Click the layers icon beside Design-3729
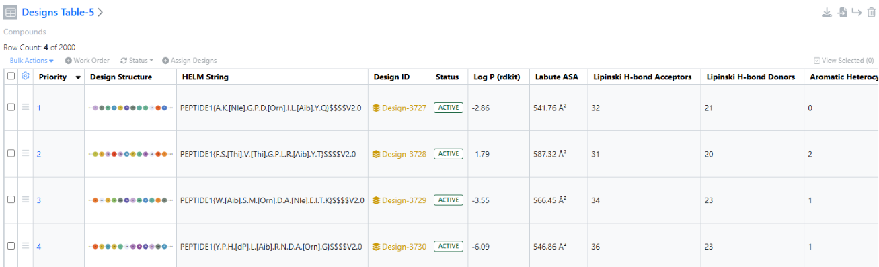The height and width of the screenshot is (267, 879). (x=376, y=200)
